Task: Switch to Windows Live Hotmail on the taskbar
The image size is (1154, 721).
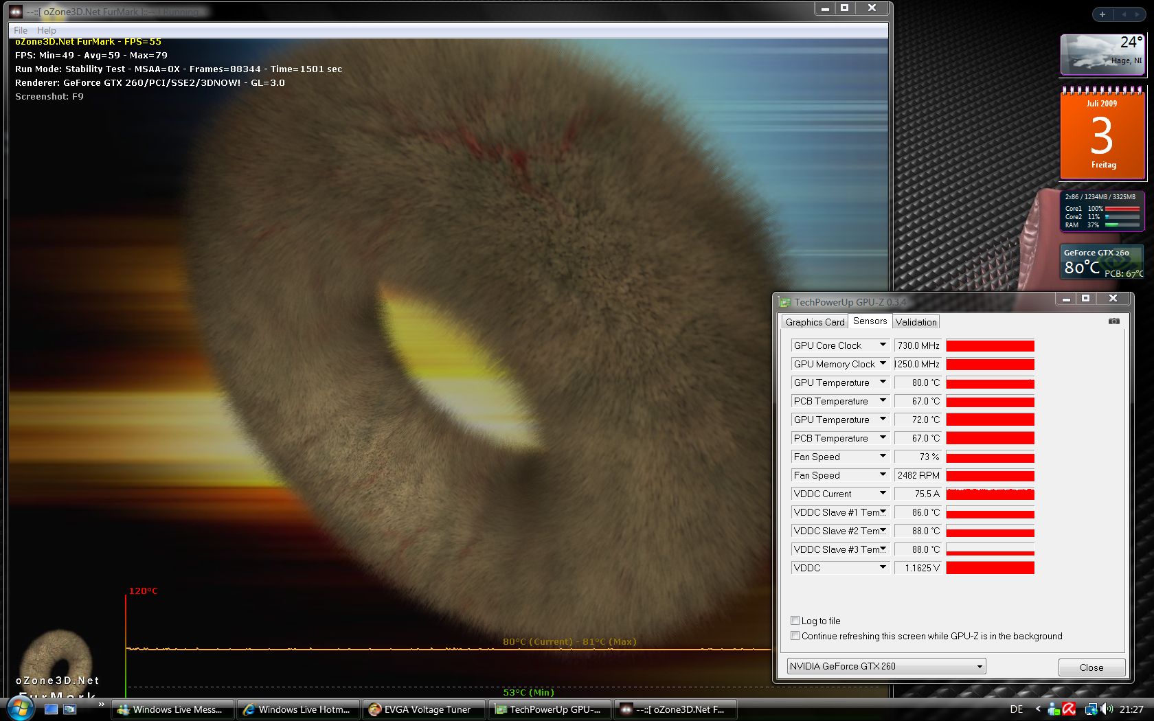Action: (x=299, y=709)
